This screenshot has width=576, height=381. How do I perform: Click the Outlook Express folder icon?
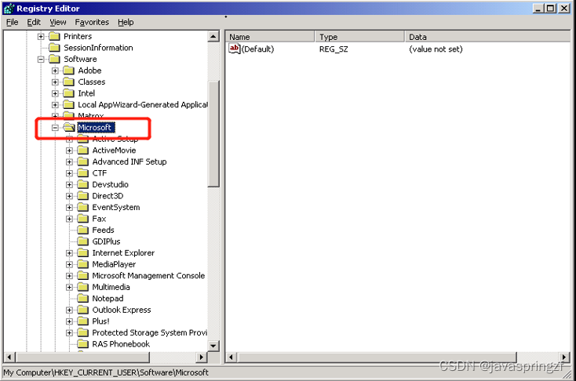click(83, 310)
